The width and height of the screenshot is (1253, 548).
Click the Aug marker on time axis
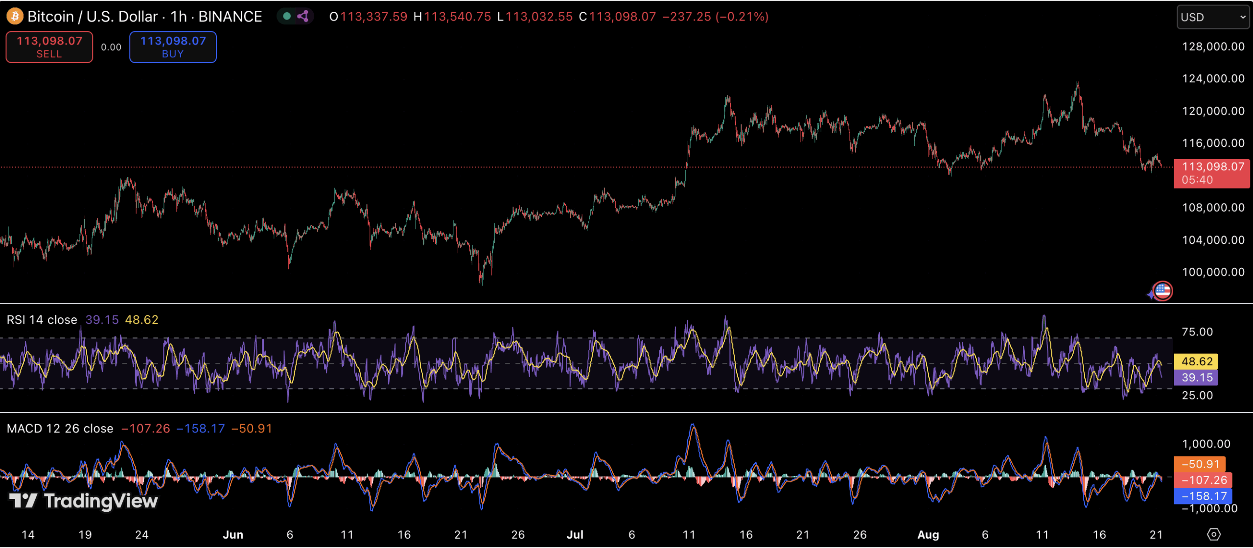(x=928, y=535)
